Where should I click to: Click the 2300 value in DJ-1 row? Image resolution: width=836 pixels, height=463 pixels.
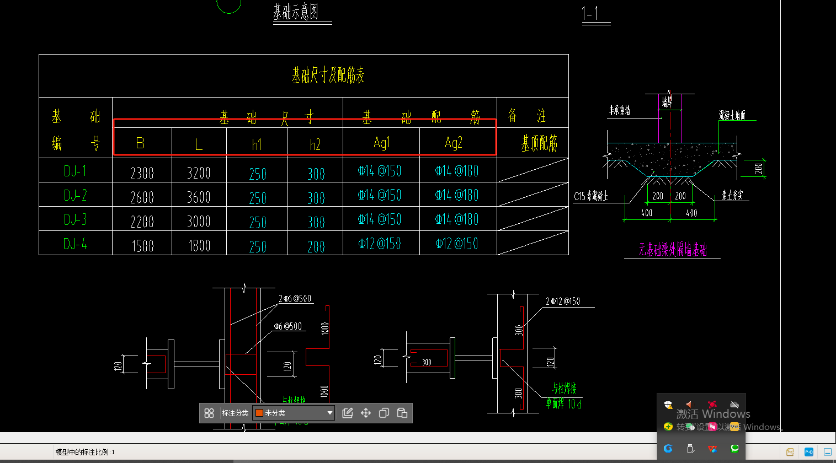coord(142,173)
